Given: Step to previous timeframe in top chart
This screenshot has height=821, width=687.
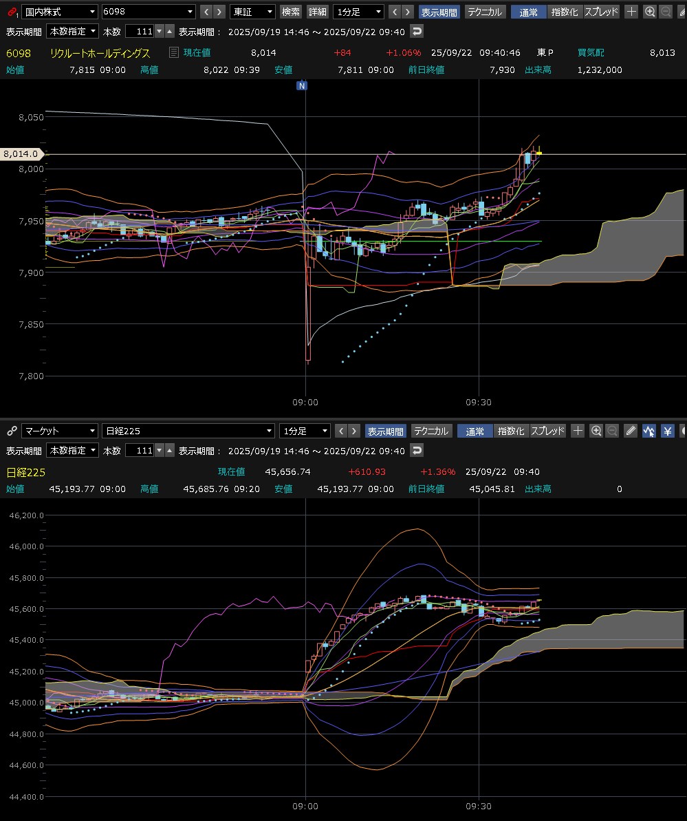Looking at the screenshot, I should (395, 12).
